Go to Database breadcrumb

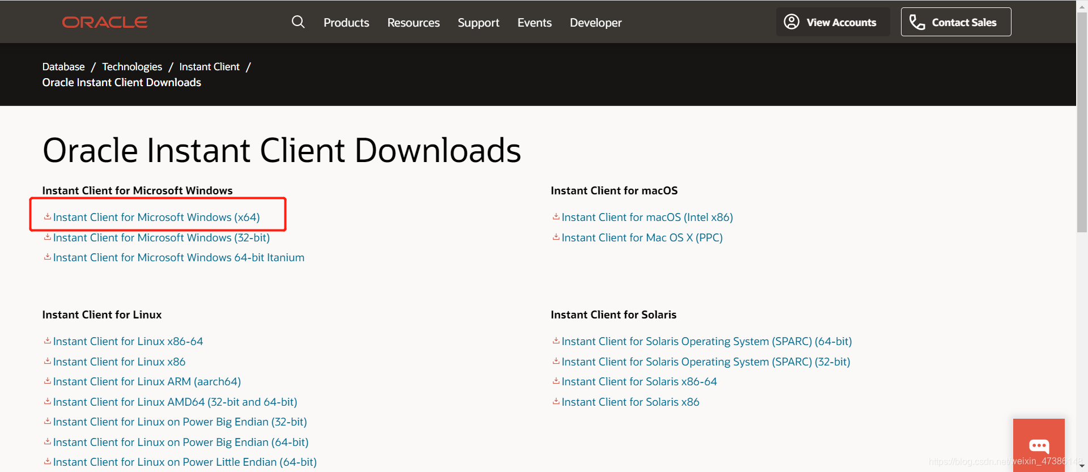point(63,67)
